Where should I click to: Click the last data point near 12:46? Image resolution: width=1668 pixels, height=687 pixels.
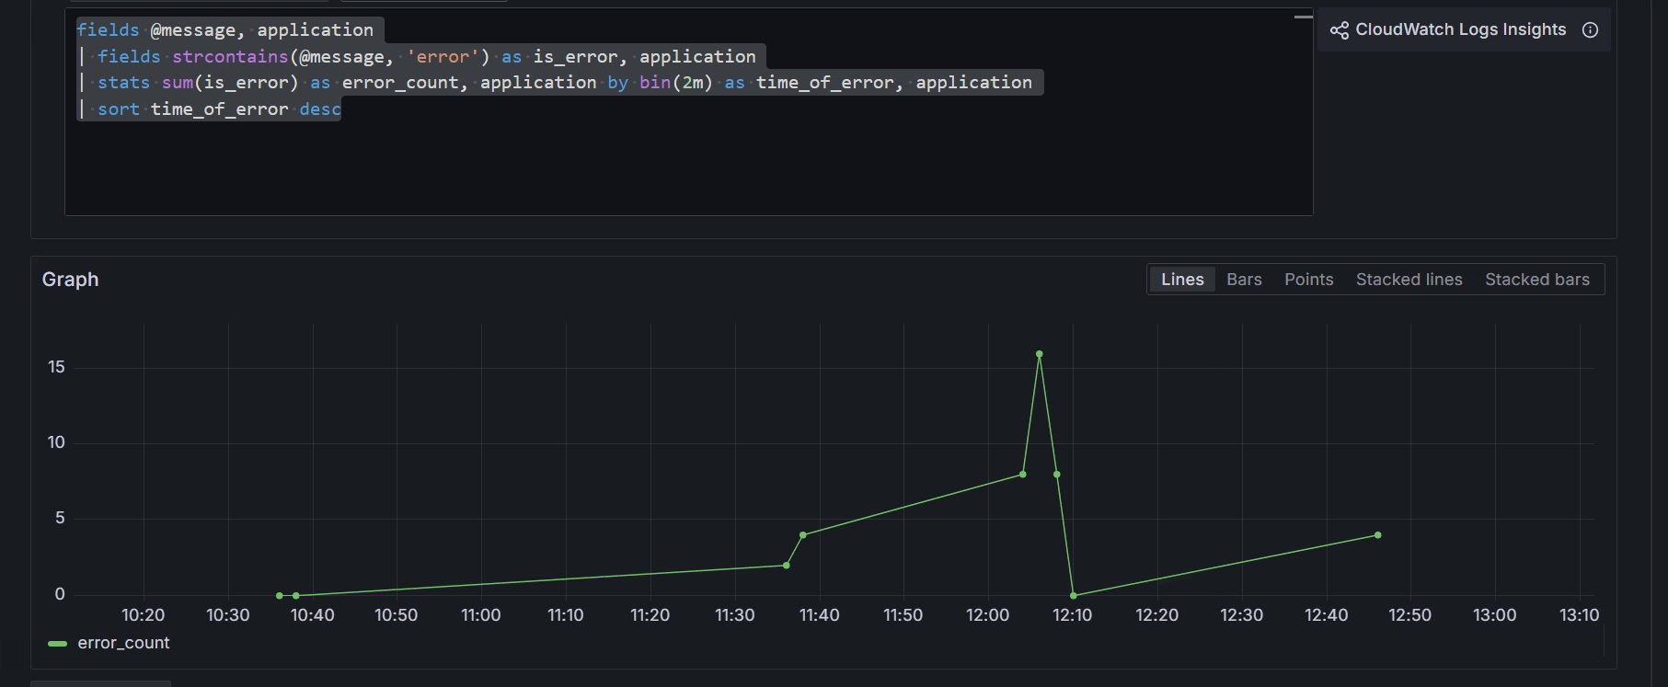coord(1377,535)
